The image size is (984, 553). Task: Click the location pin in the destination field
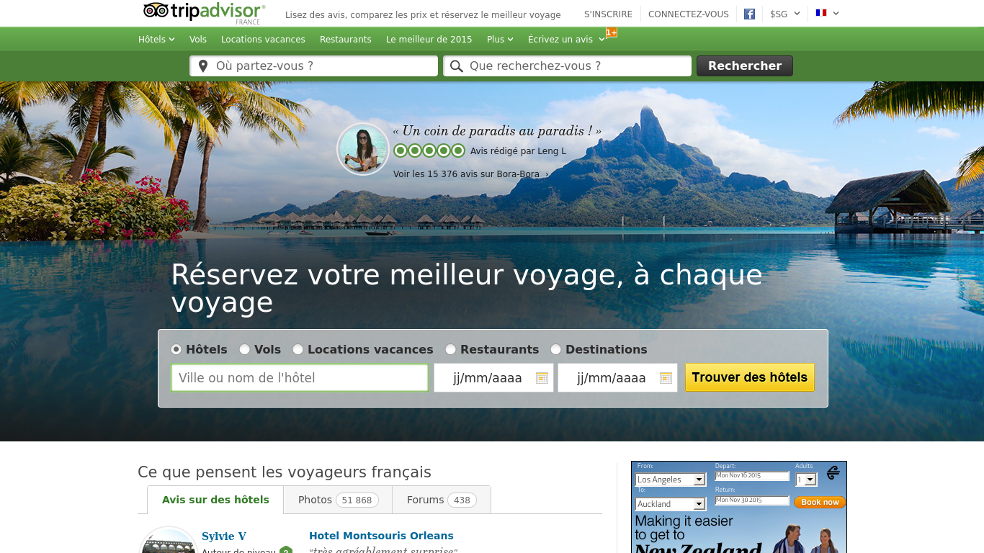point(202,66)
